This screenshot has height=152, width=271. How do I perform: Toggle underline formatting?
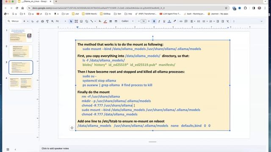click(164, 22)
